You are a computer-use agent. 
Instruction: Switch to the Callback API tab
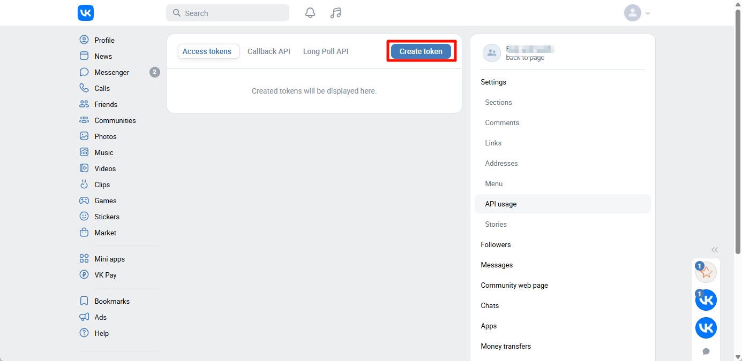coord(269,51)
